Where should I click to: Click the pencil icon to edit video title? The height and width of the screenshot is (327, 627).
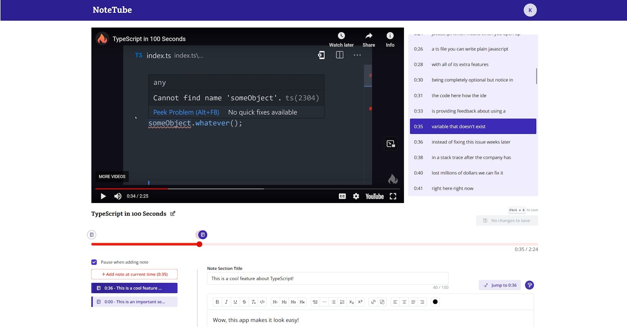pos(173,214)
